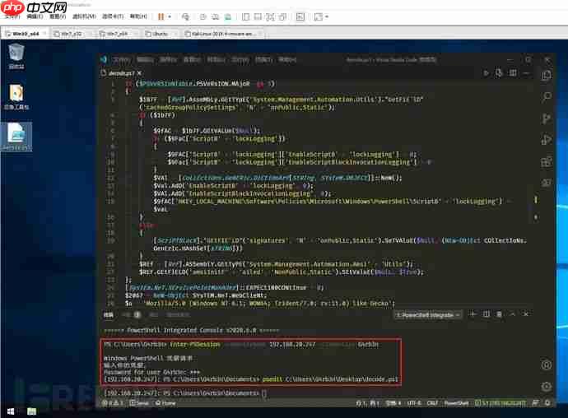The width and height of the screenshot is (568, 418).
Task: Click the terminal prompt input line
Action: tap(185, 393)
